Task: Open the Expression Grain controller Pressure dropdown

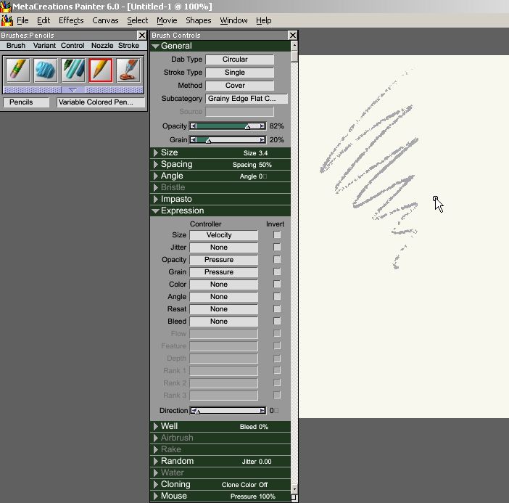Action: point(223,272)
